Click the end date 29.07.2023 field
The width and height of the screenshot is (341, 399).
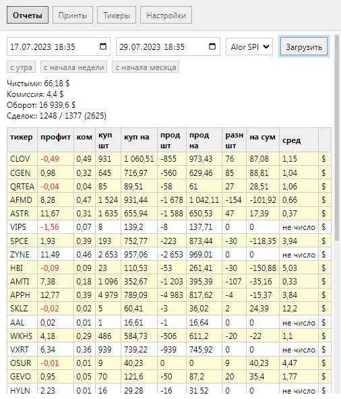coord(168,47)
